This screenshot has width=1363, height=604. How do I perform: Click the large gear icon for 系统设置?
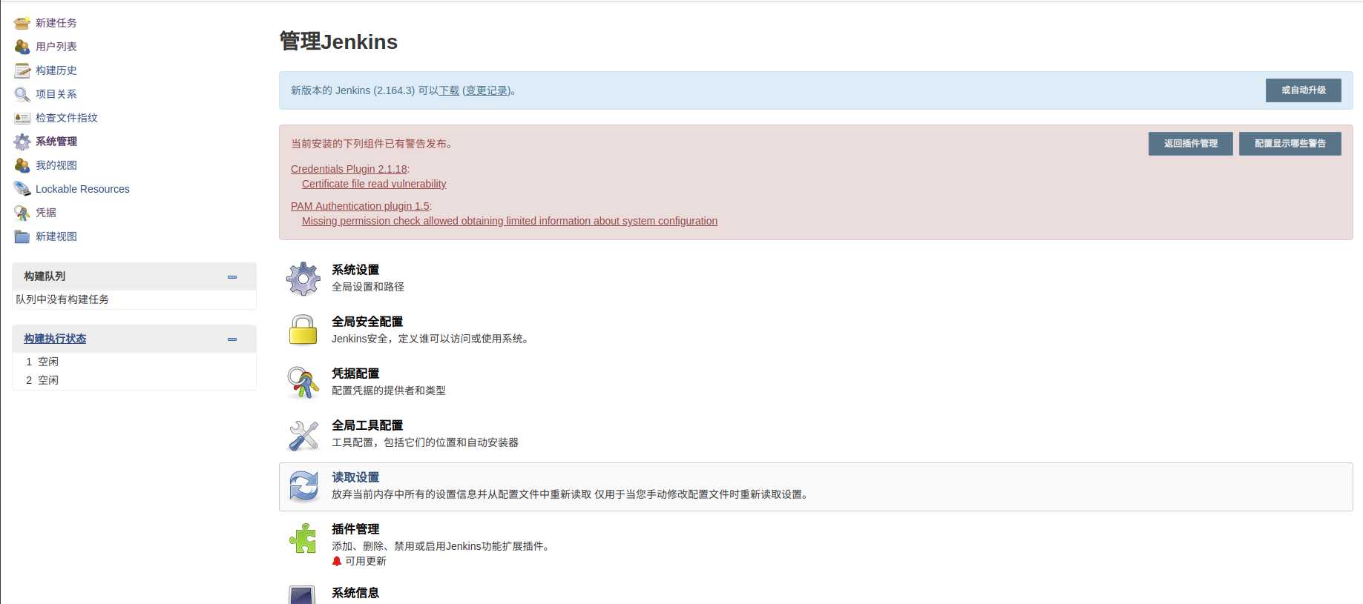(x=303, y=279)
